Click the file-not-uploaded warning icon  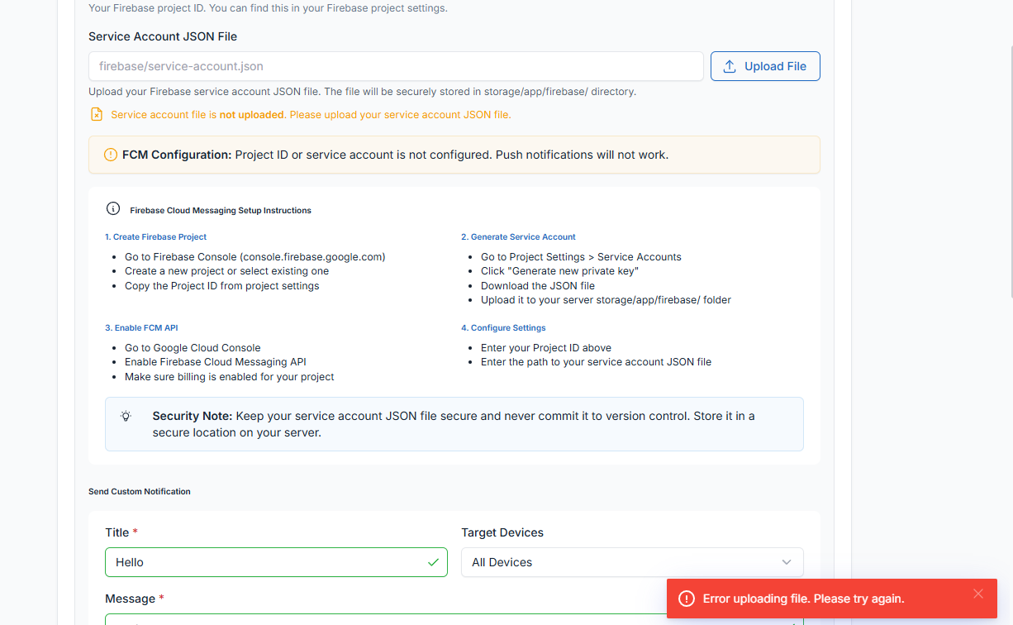coord(97,114)
